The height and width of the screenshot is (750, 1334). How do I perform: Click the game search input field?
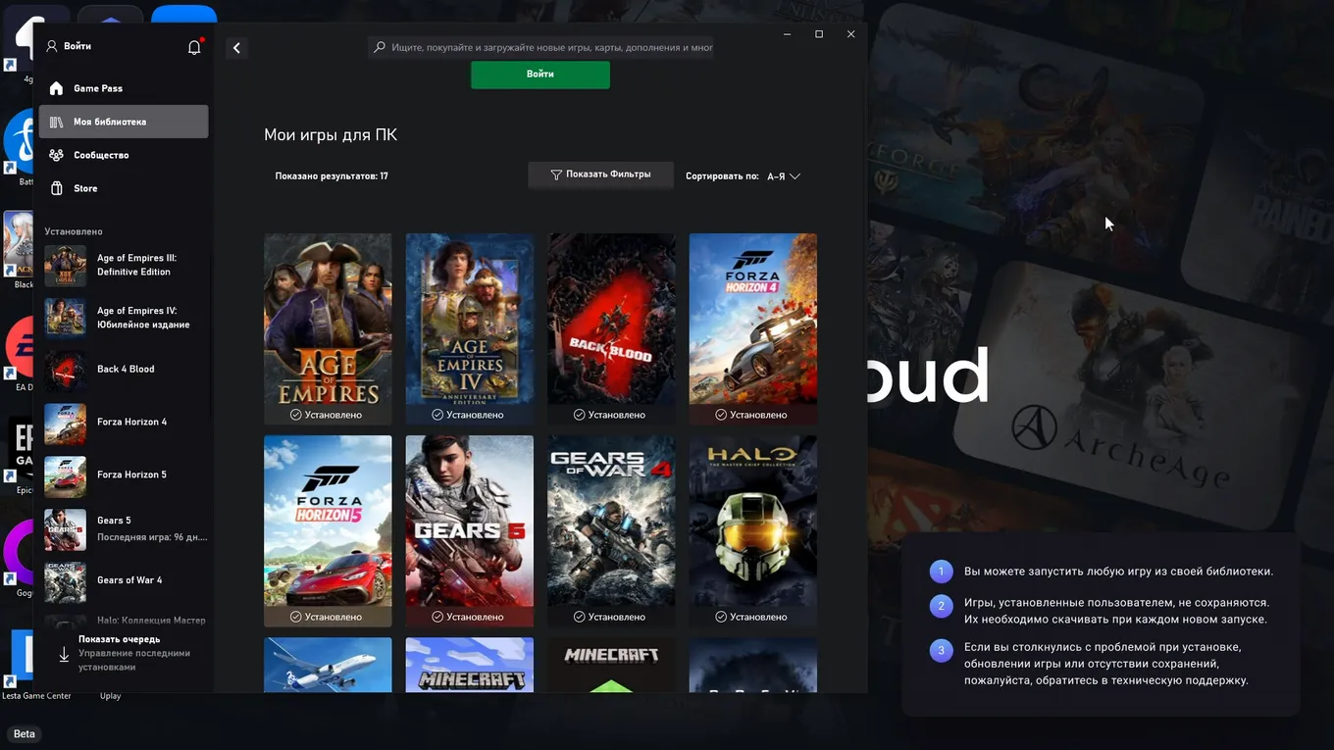(540, 47)
